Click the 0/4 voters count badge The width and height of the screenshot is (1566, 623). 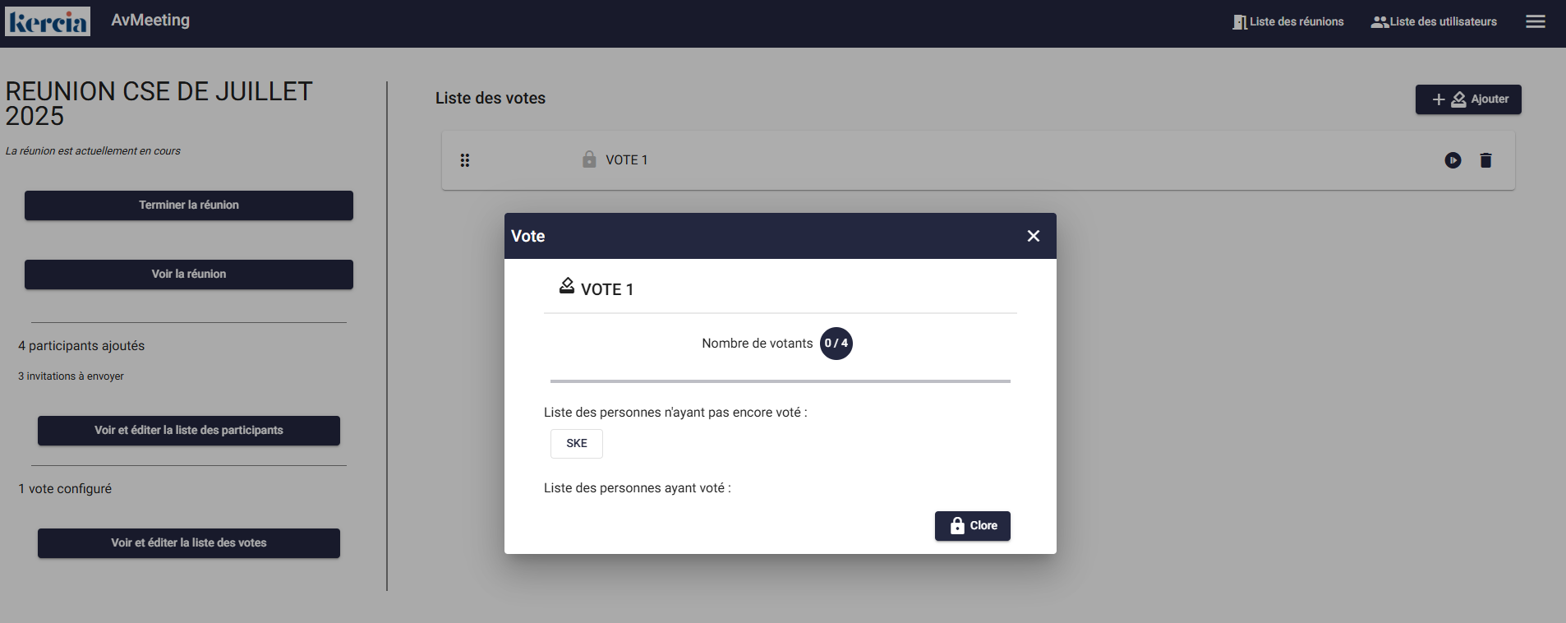click(836, 344)
